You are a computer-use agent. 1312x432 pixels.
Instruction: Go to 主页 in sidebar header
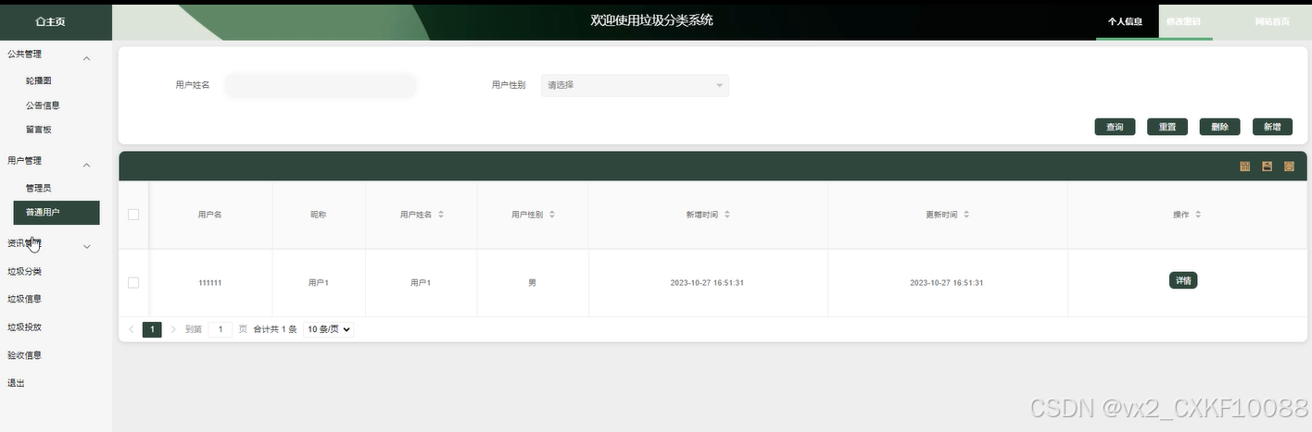[x=50, y=21]
